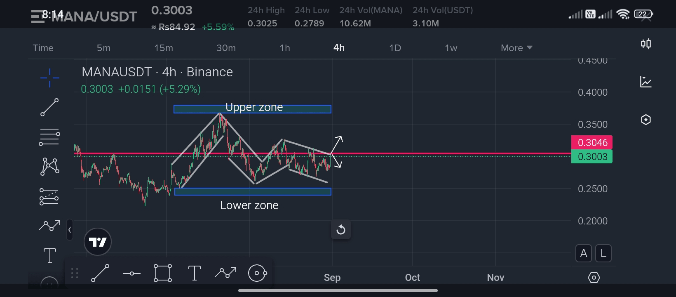
Task: Open the hamburger menu next to MANA/USDT
Action: tap(38, 16)
